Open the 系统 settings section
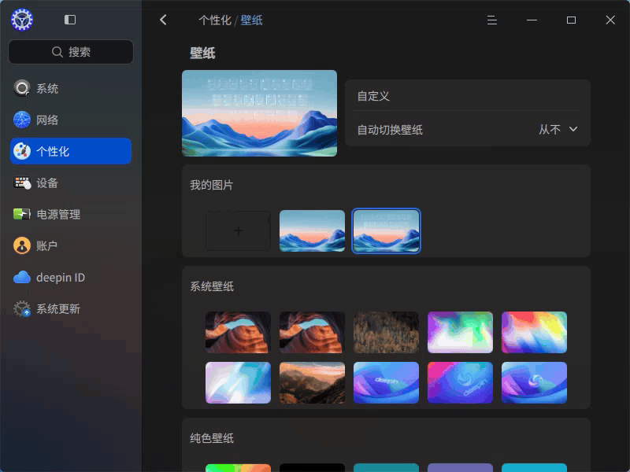This screenshot has width=630, height=472. point(71,88)
